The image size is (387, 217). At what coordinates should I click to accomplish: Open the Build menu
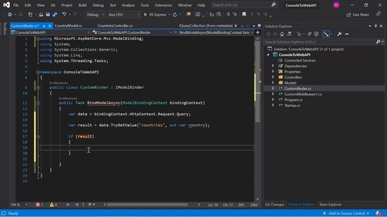[82, 5]
